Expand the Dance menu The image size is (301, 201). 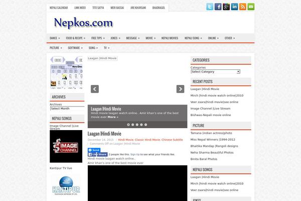tap(55, 38)
